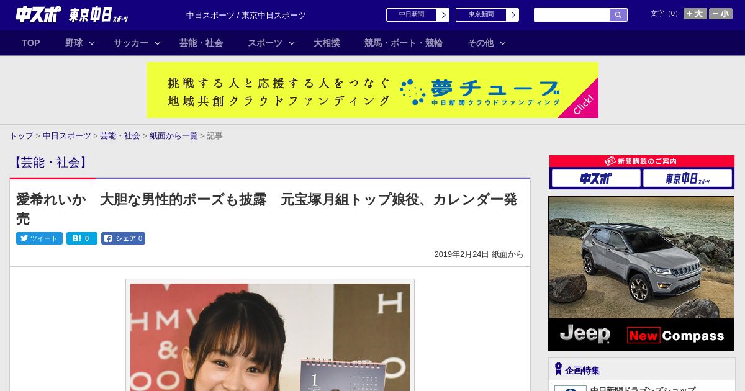Focus the header search input field
The height and width of the screenshot is (391, 745).
coord(572,15)
